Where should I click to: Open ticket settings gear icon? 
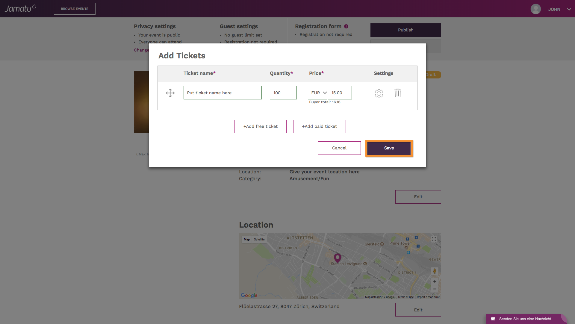point(379,93)
